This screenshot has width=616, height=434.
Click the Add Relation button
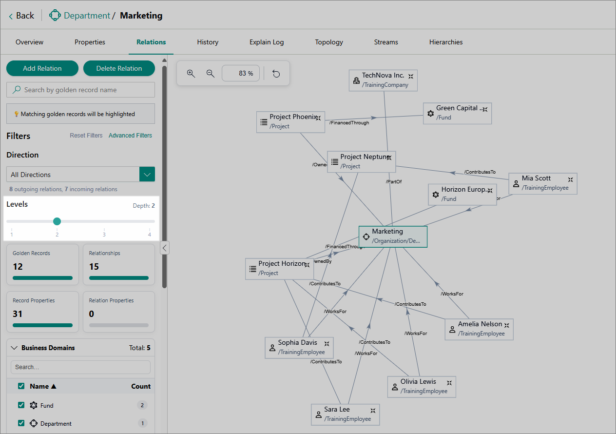42,69
